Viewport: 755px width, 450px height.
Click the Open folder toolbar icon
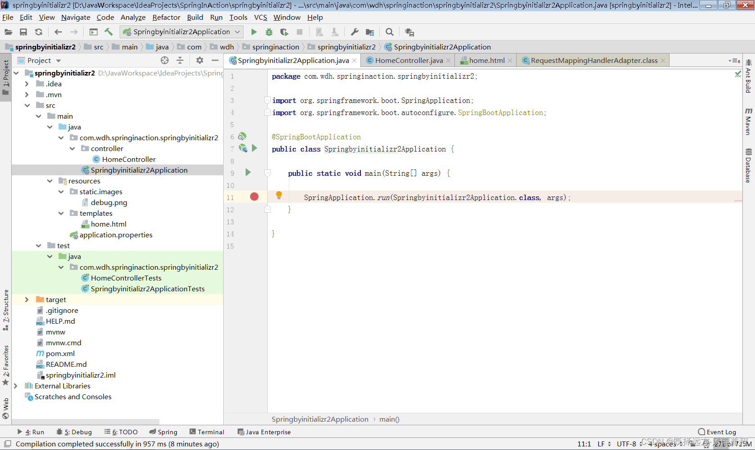9,32
